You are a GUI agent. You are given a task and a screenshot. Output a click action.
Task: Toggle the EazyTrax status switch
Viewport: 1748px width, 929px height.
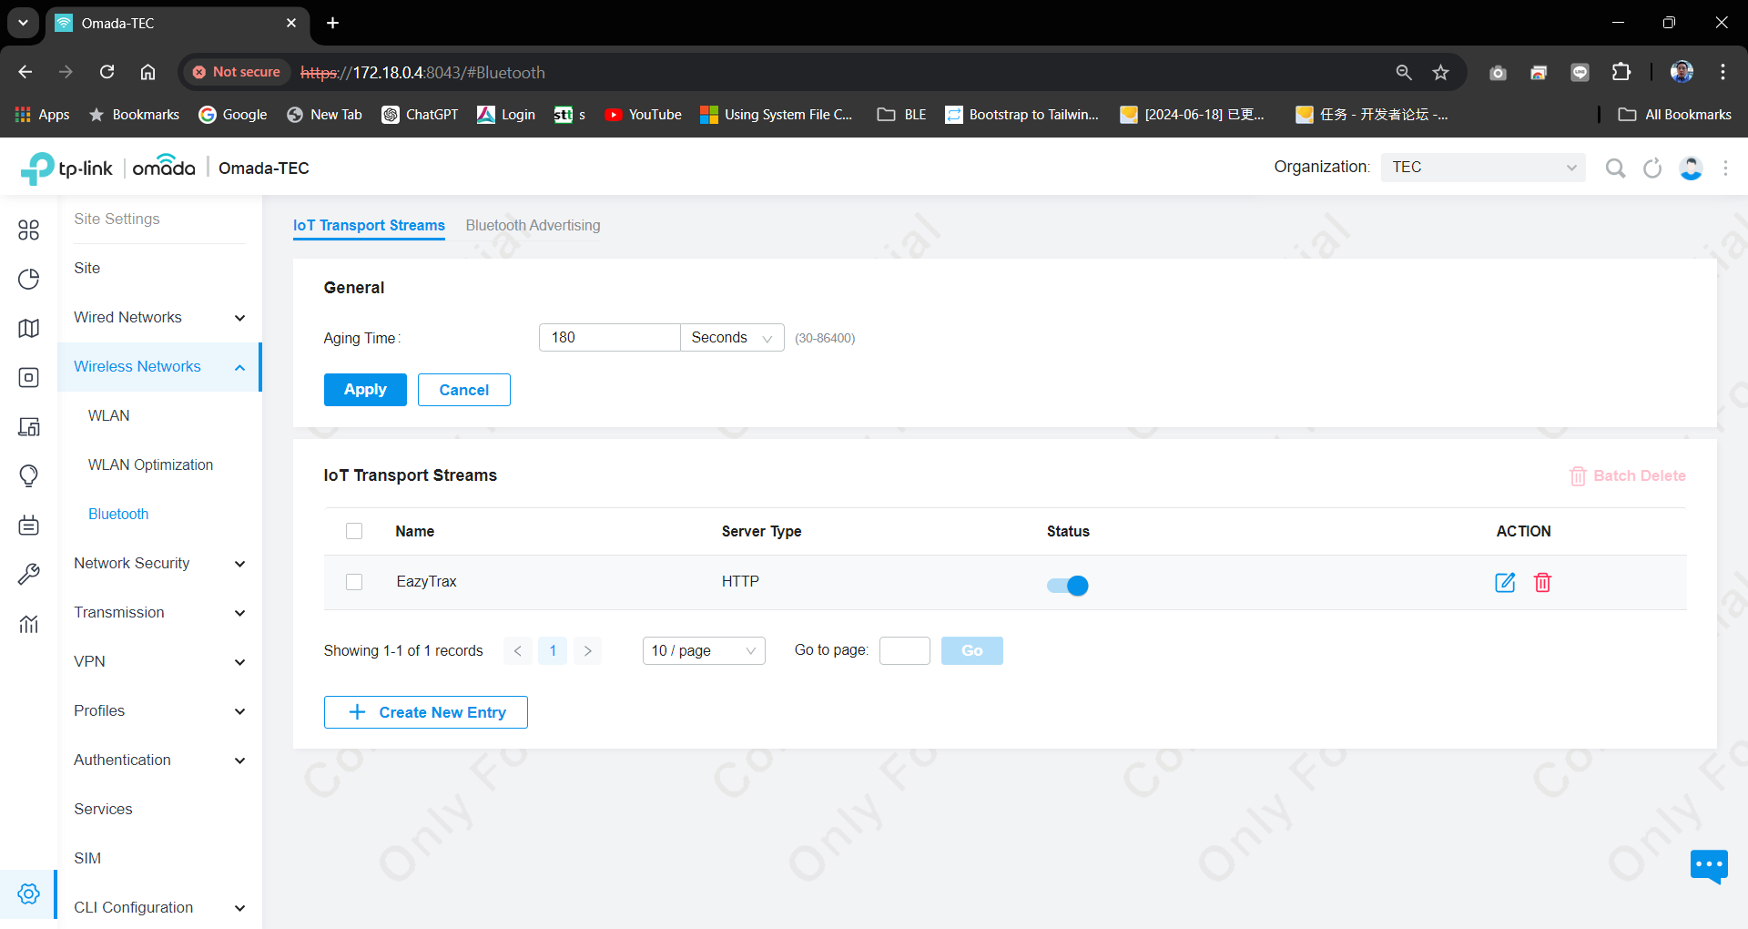click(x=1067, y=585)
